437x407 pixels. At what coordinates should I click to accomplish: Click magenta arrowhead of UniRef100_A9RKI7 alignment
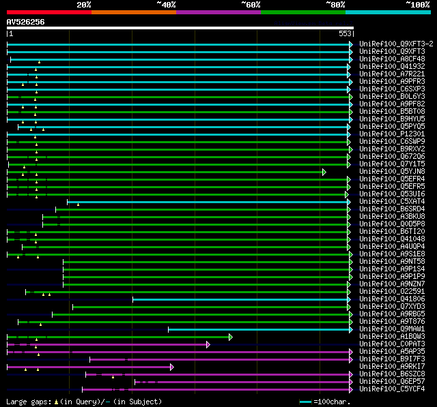172,367
